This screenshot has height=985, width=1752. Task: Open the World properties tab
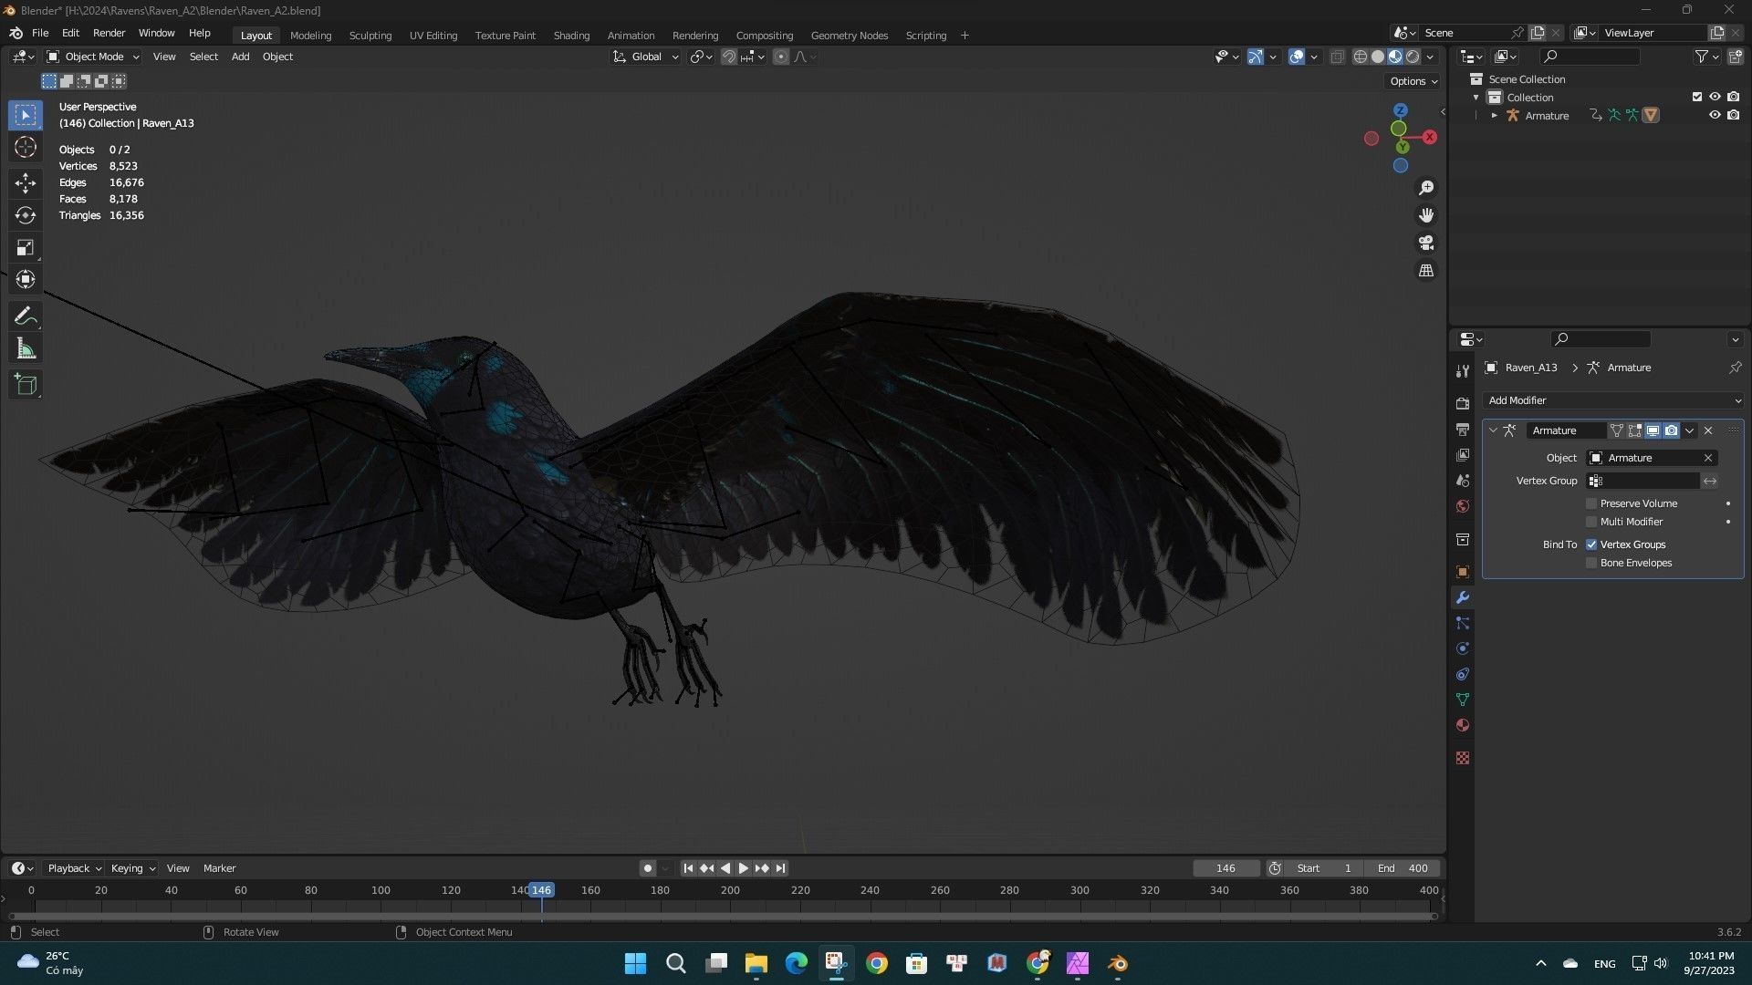1463,506
